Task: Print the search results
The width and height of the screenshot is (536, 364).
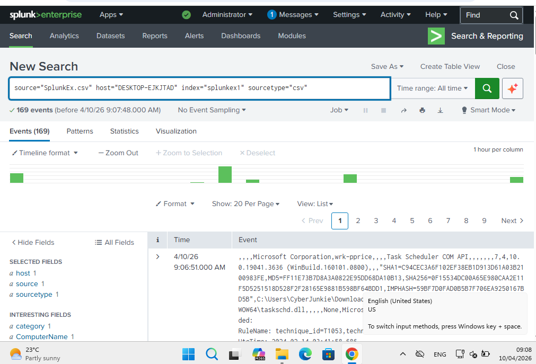Action: 422,110
